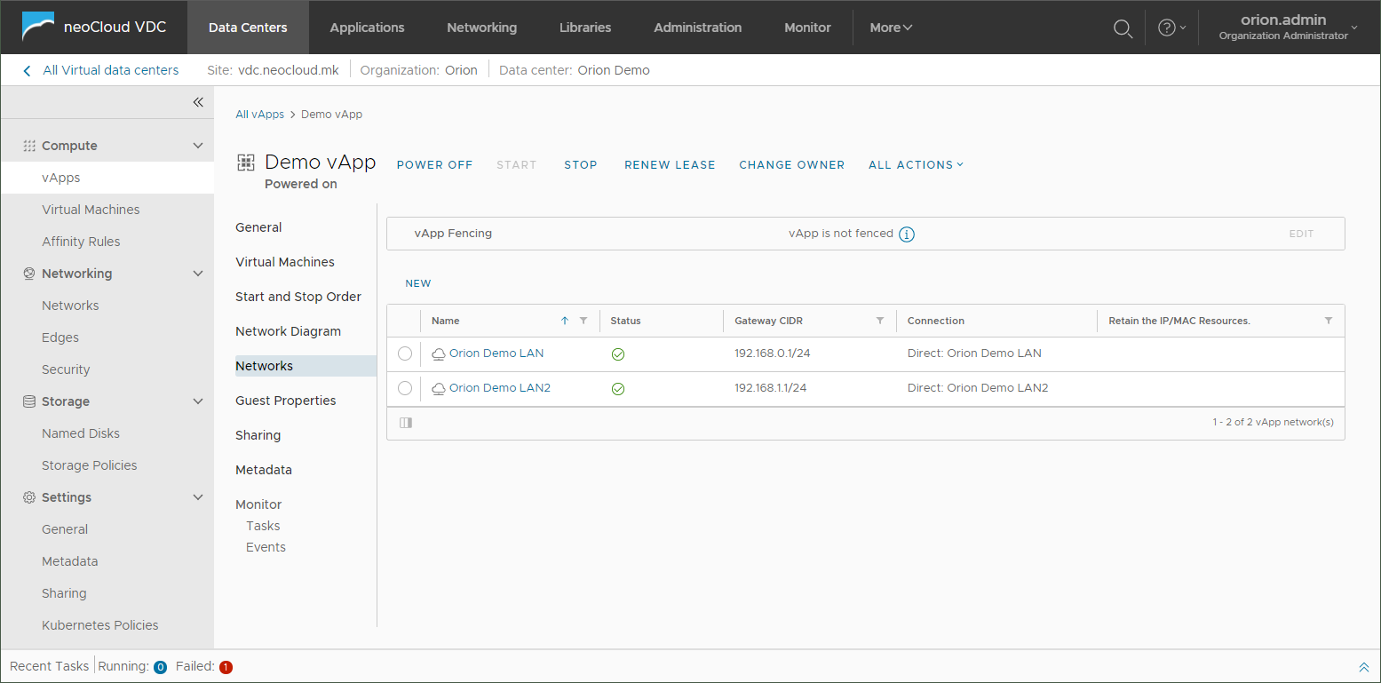Select the Orion Demo LAN radio button
1381x683 pixels.
(x=405, y=353)
